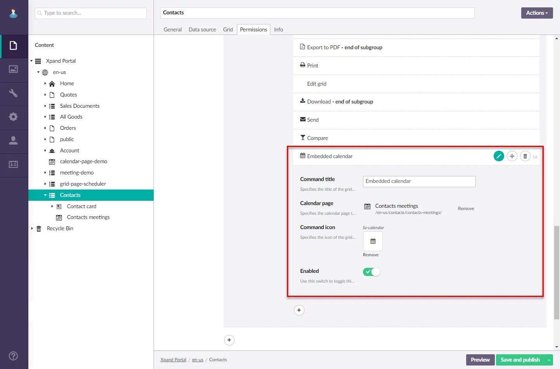Viewport: 560px width, 369px height.
Task: Click the Command title input field
Action: [x=419, y=181]
